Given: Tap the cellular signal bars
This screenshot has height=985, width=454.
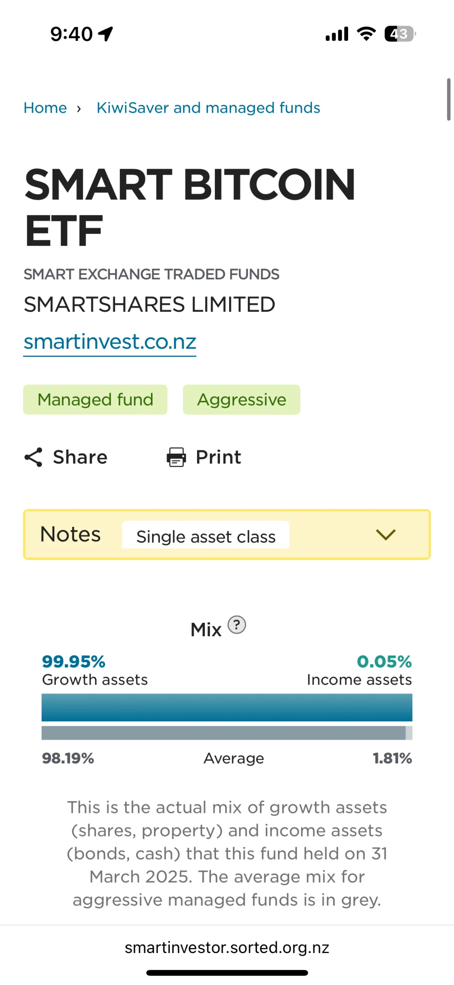Looking at the screenshot, I should pyautogui.click(x=337, y=34).
